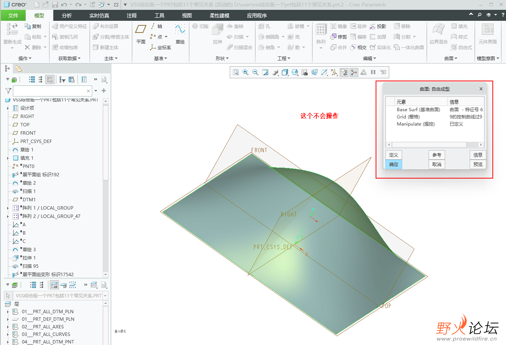The image size is (506, 345).
Task: Switch to the 柔性建模 ribbon tab
Action: click(220, 16)
